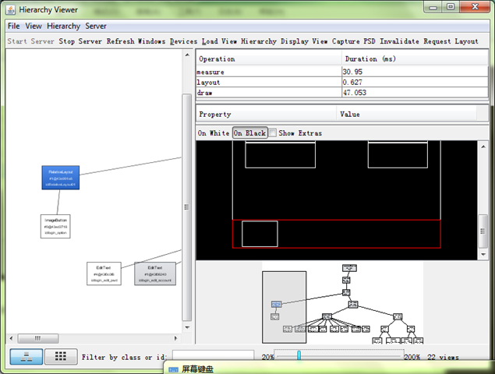This screenshot has width=495, height=374.
Task: Click the preview pane scroll up arrow
Action: [483, 146]
